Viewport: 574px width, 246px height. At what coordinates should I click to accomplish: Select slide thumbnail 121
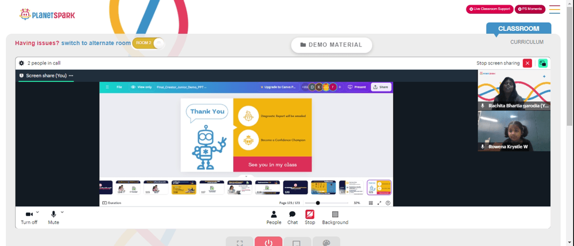323,187
